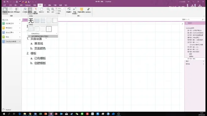
Task: Select the narrowest rule lines thumbnail
Action: pos(37,21)
